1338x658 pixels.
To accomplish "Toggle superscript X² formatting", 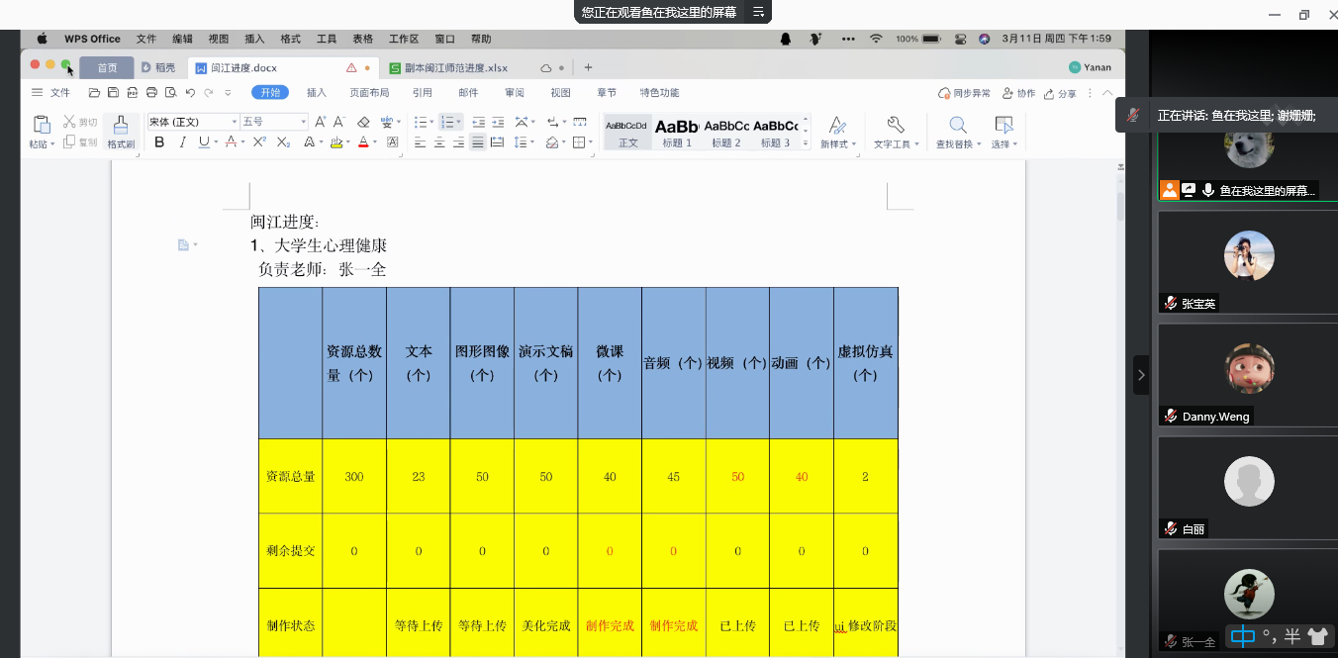I will pyautogui.click(x=259, y=142).
